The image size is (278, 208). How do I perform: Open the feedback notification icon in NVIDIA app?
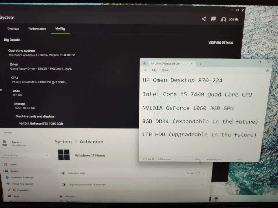(213, 19)
